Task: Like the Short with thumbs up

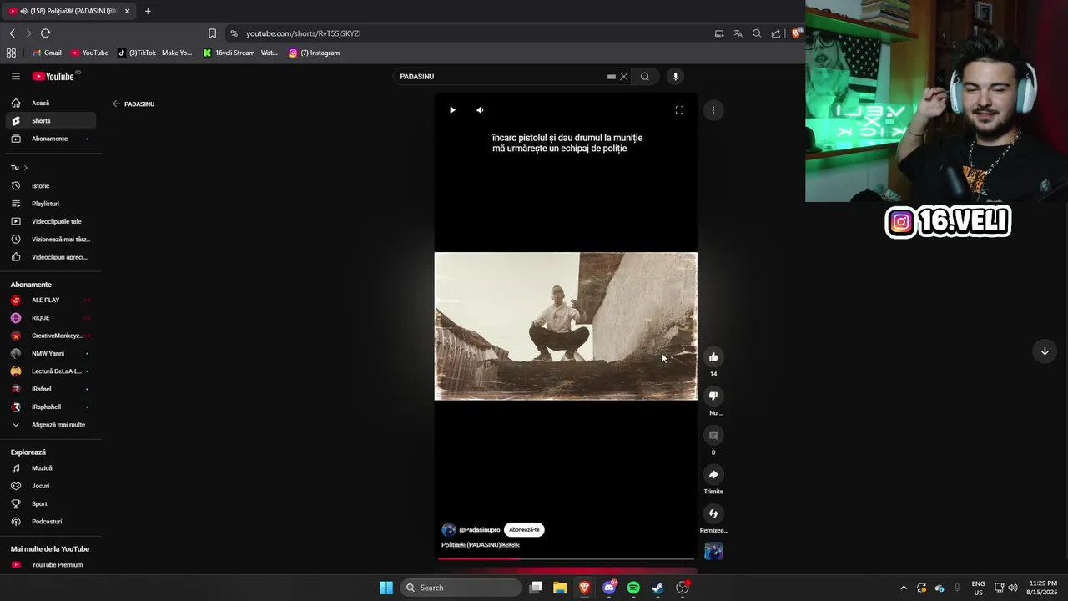Action: (713, 357)
